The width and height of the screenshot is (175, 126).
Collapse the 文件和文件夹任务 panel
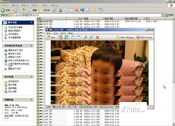[x=31, y=46]
